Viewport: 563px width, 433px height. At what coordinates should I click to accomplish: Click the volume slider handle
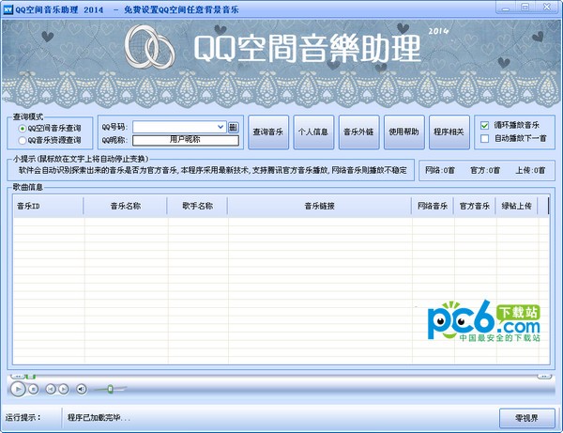[110, 389]
